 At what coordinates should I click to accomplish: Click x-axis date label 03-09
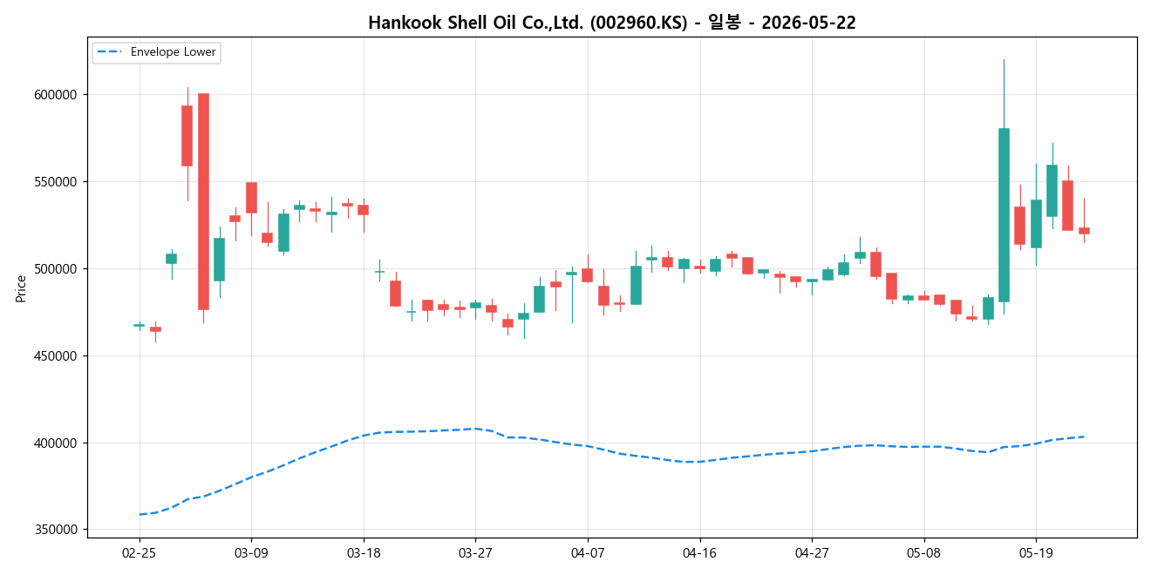[251, 552]
